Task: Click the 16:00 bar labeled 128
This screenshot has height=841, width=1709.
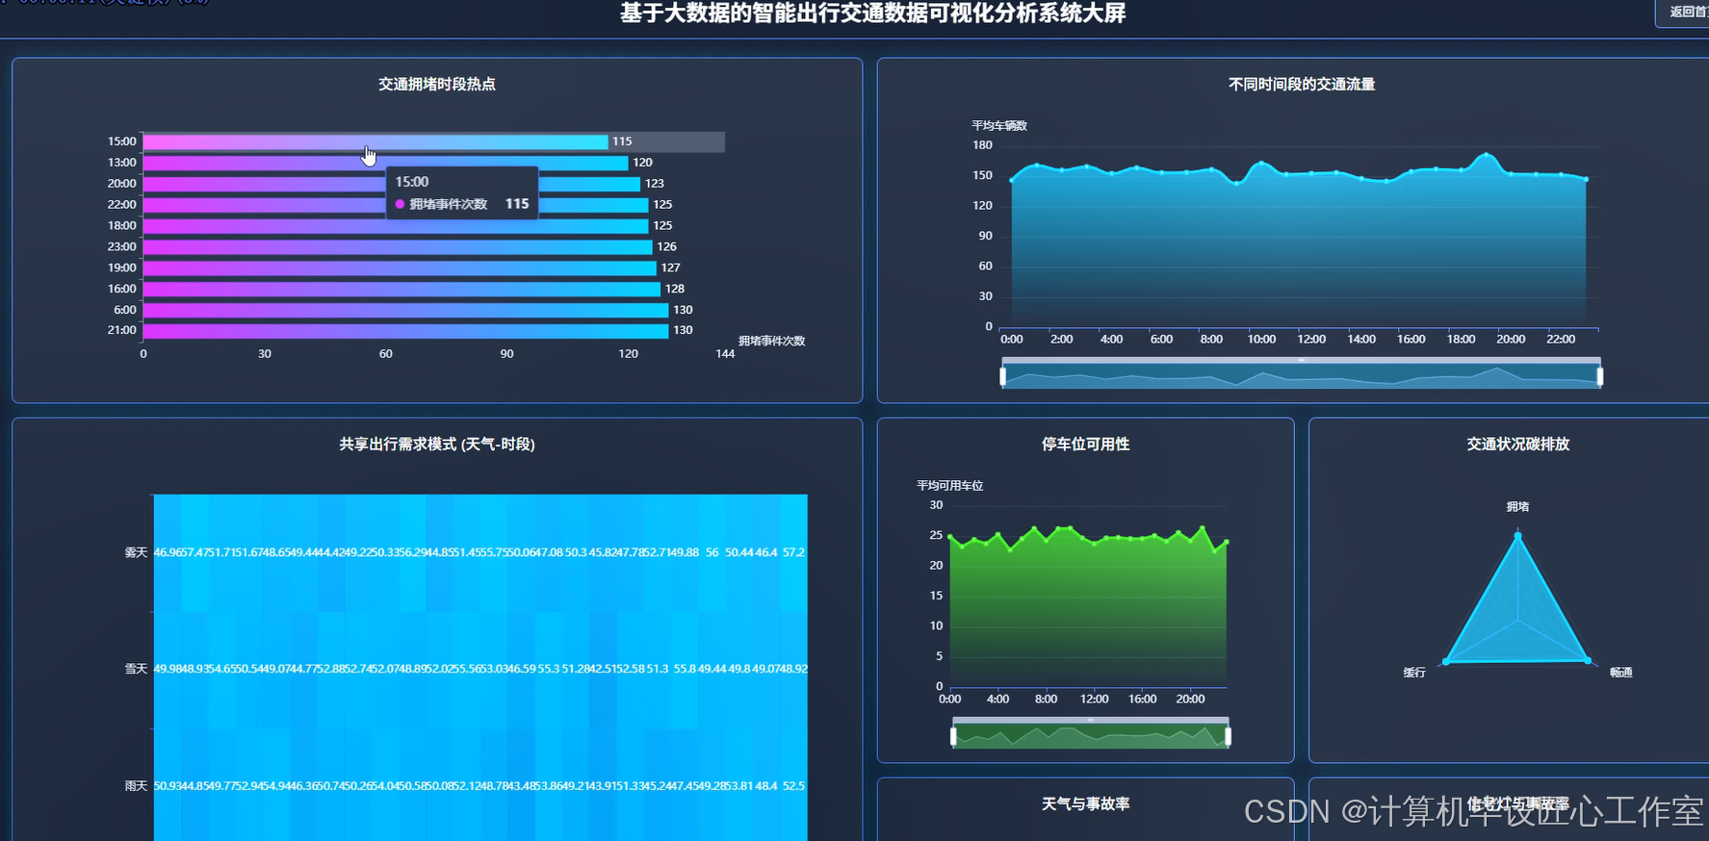Action: pos(401,290)
